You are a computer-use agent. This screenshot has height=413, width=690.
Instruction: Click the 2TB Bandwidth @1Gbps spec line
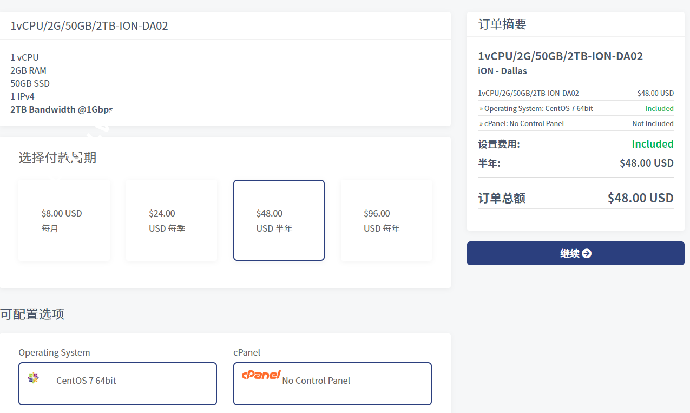tap(62, 109)
